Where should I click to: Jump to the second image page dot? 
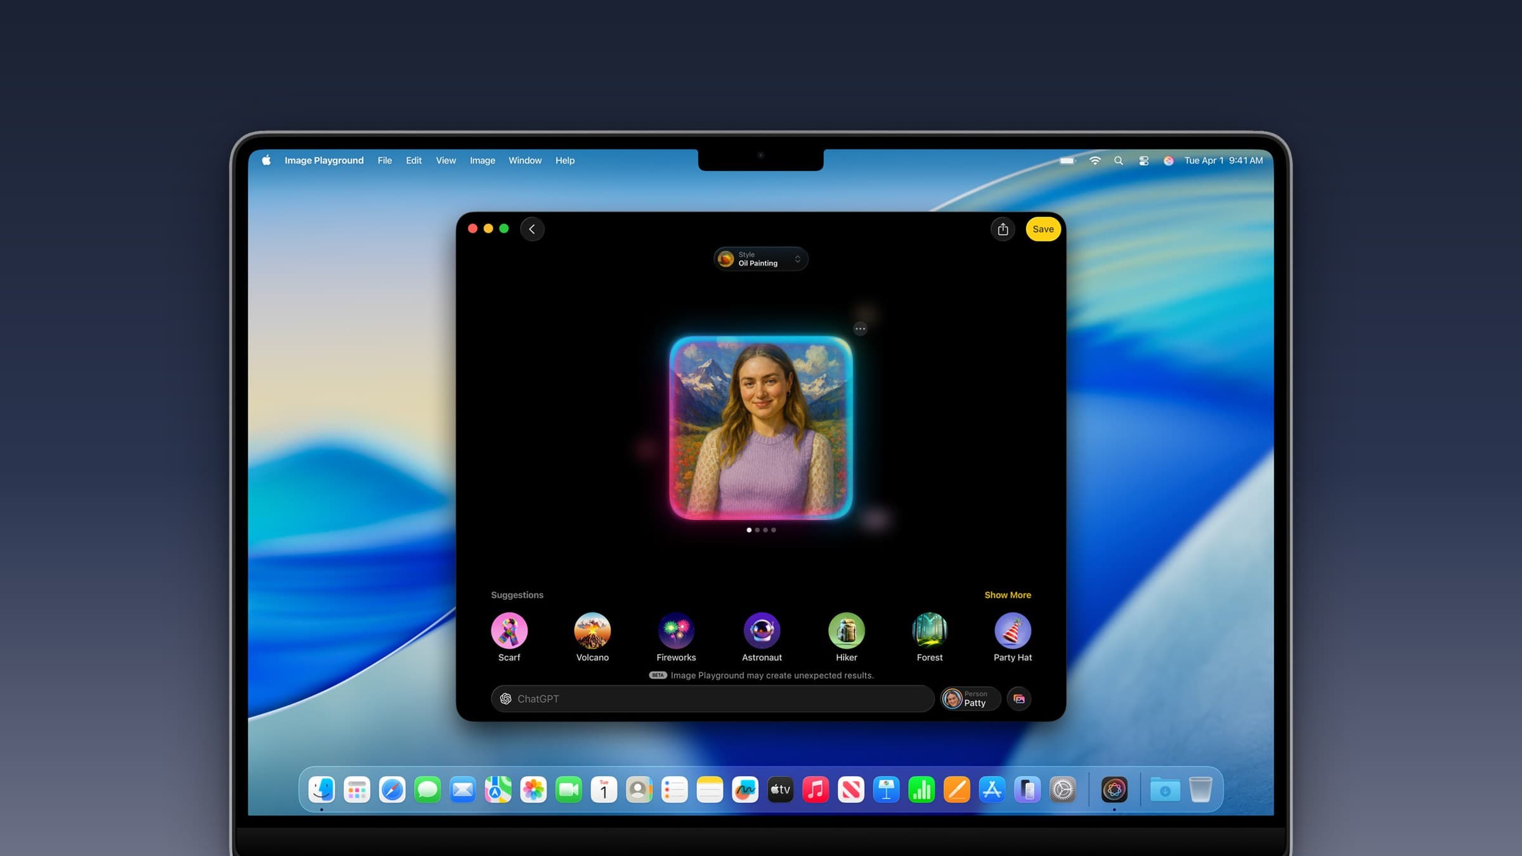coord(757,530)
